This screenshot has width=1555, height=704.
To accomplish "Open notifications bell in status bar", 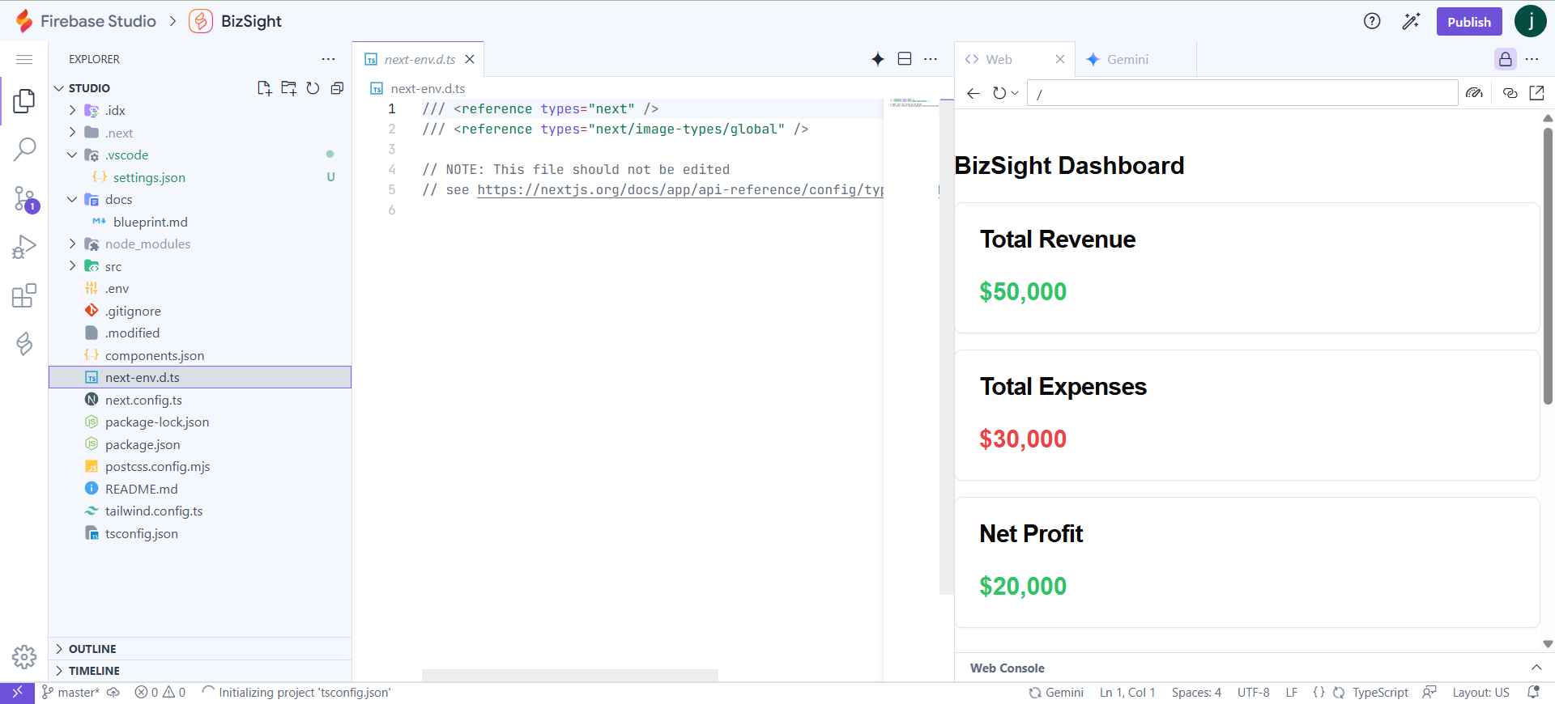I will [x=1533, y=693].
